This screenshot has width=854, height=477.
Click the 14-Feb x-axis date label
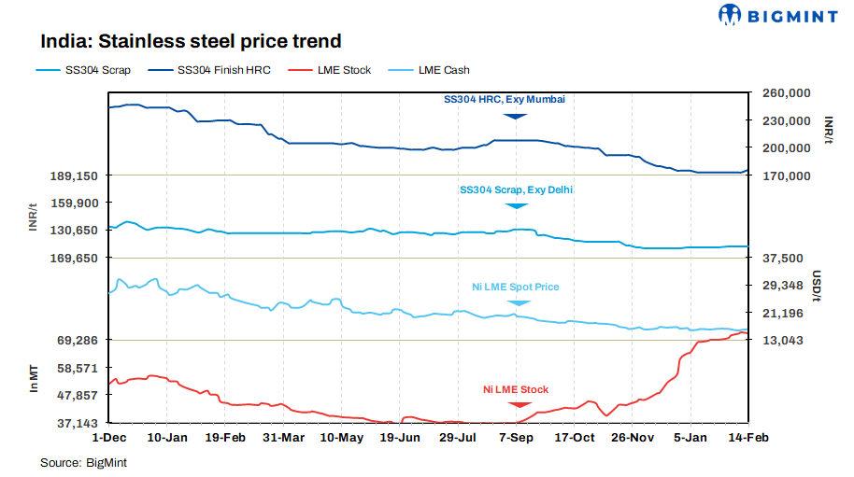click(746, 437)
